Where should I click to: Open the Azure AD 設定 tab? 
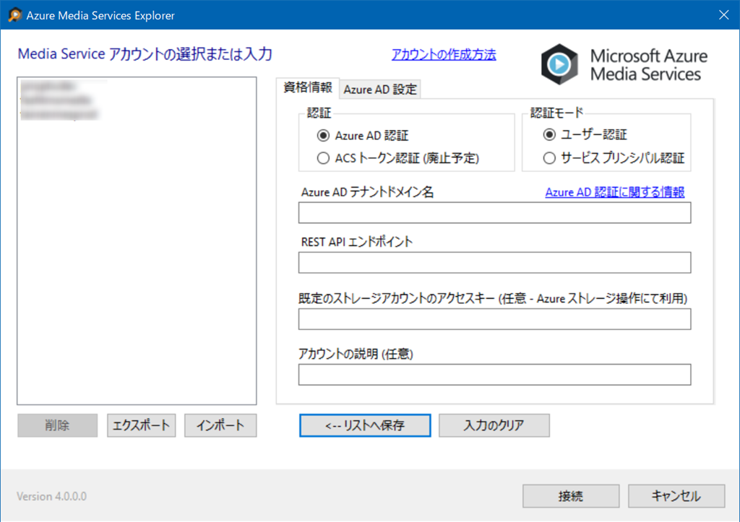380,89
